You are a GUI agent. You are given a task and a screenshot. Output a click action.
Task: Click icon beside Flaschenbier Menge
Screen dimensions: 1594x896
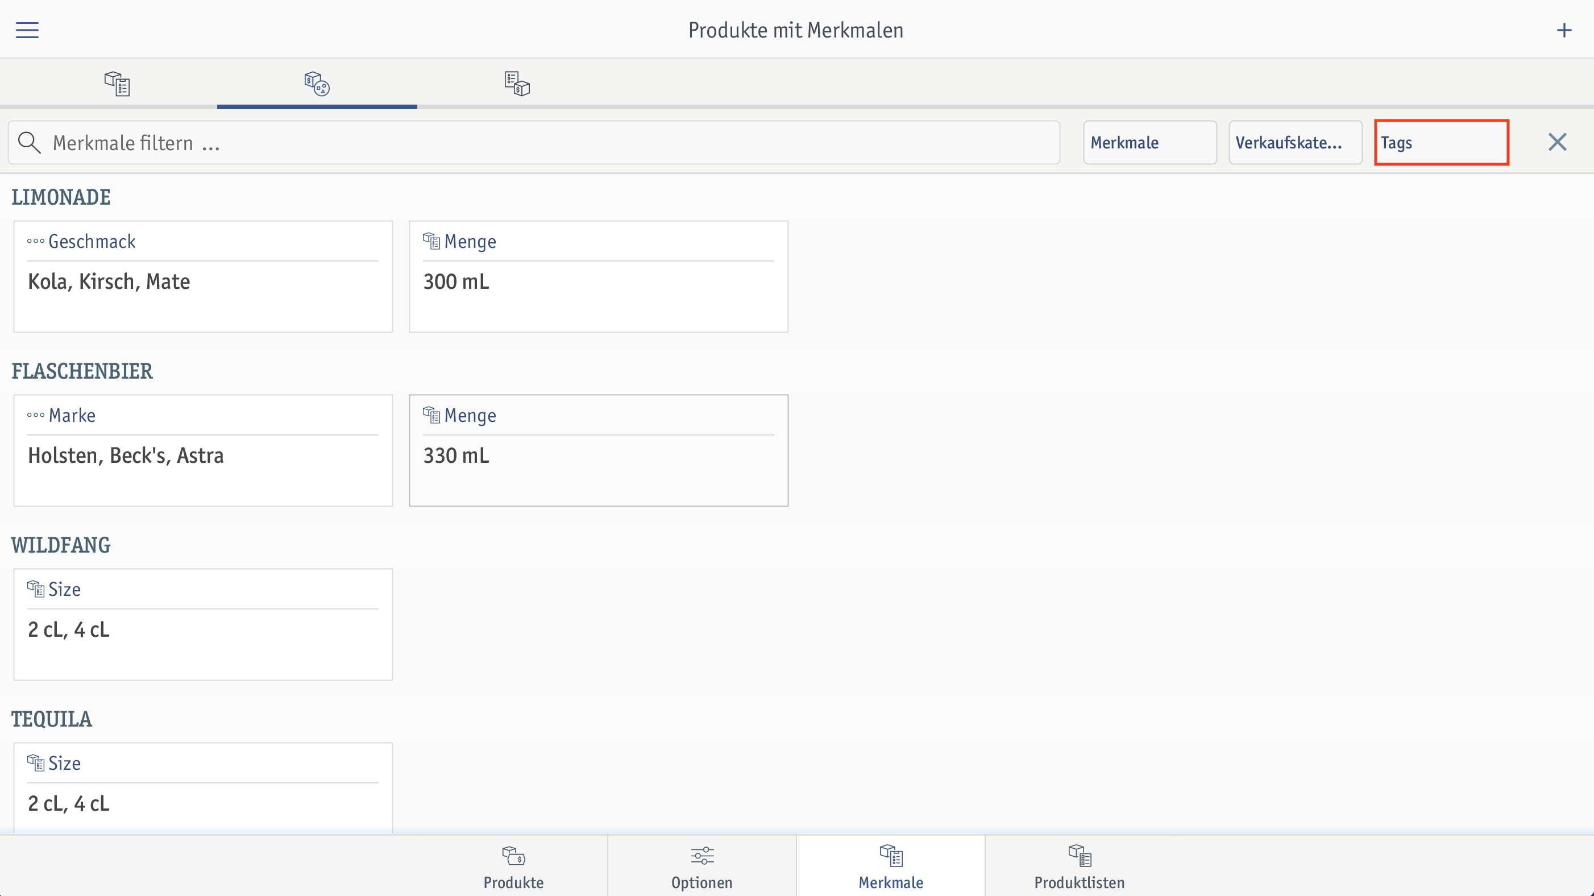point(431,414)
